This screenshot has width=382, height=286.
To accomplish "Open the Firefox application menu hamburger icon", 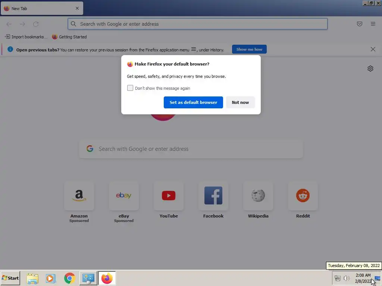I will [373, 24].
